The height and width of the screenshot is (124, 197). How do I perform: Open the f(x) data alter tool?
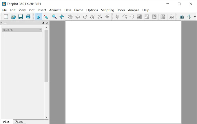172,17
